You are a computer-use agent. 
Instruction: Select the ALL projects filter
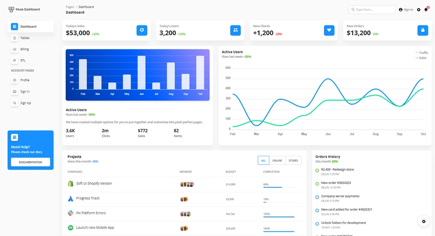point(264,161)
